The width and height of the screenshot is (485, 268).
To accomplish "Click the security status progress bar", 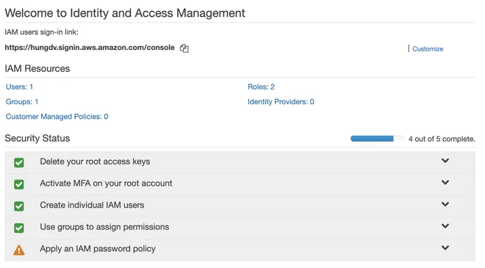I will [378, 139].
